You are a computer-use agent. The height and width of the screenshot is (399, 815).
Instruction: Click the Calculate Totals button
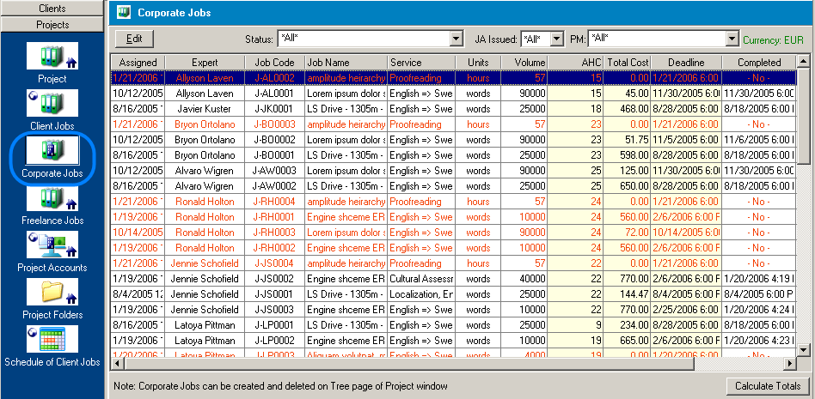[x=768, y=386]
